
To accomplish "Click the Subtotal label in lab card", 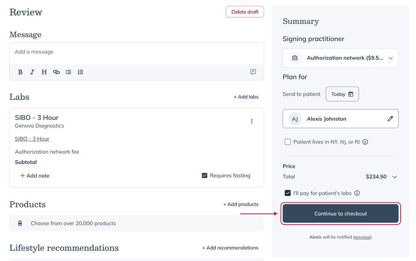I will pos(26,162).
